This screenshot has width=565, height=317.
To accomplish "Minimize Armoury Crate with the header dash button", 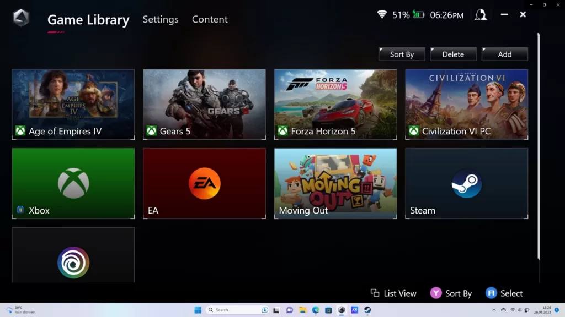I will pyautogui.click(x=504, y=14).
